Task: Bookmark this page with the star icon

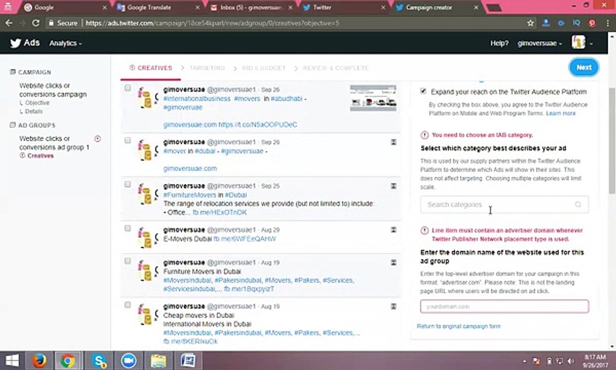Action: pos(531,23)
